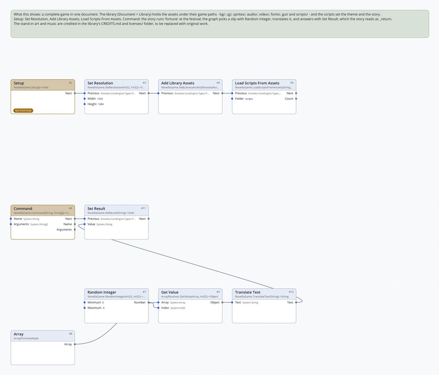Click the Arguments input port on Command
Image resolution: width=439 pixels, height=375 pixels.
pyautogui.click(x=11, y=224)
